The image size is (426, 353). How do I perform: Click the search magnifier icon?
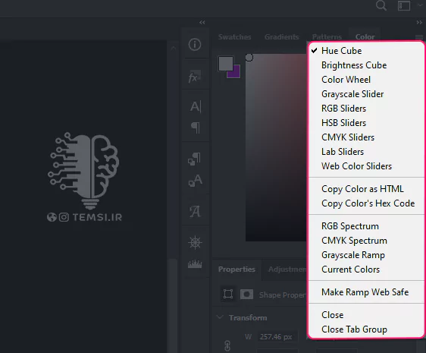(x=381, y=5)
